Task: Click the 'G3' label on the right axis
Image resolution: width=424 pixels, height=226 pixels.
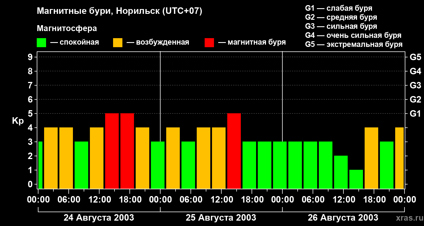Action: tap(415, 86)
